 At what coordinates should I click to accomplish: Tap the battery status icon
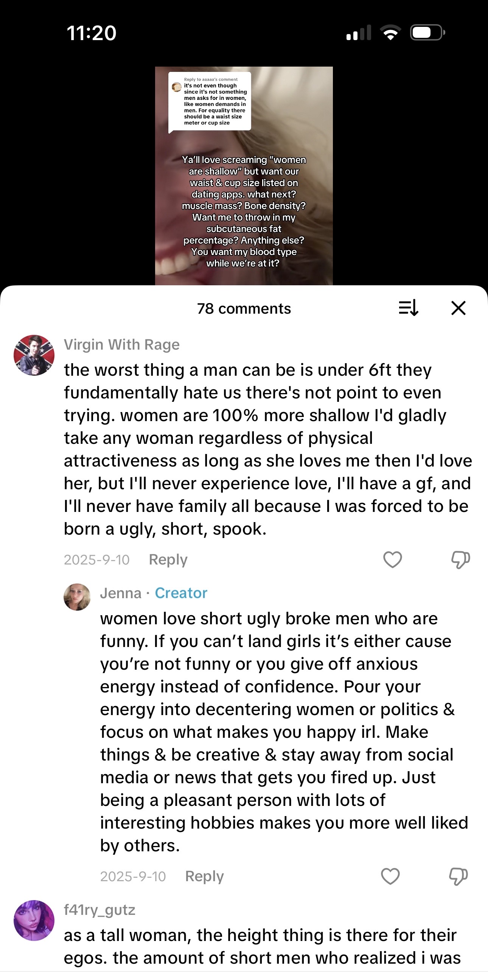click(427, 33)
